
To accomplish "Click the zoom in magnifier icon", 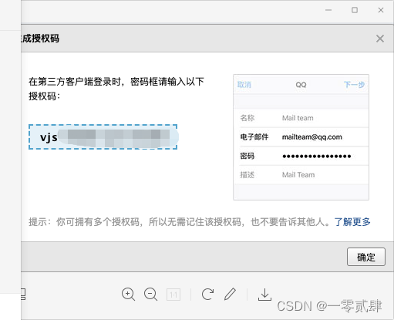I will (x=128, y=295).
